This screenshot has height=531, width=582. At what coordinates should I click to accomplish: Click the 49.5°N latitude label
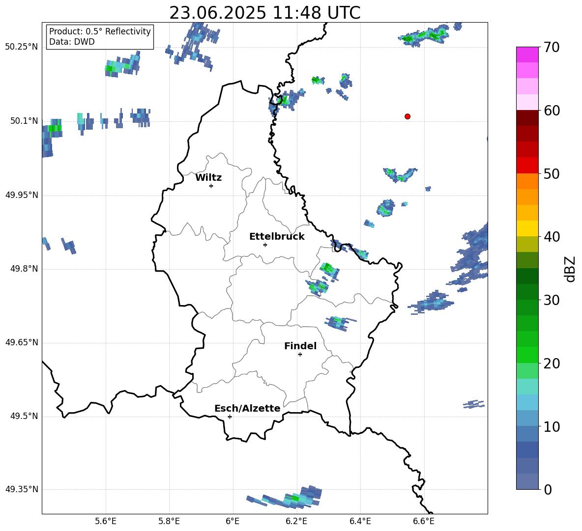click(24, 416)
